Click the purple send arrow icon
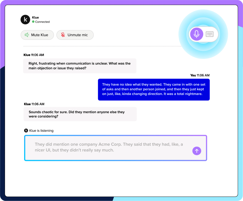This screenshot has width=243, height=201. pos(197,151)
